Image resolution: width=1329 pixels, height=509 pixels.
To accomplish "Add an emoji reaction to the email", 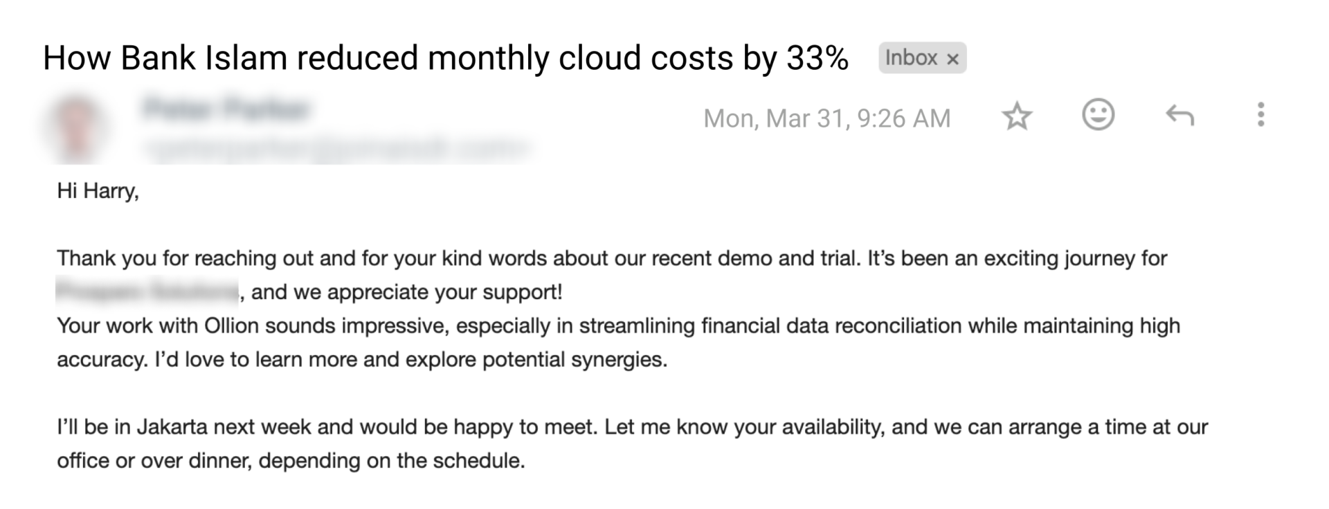I will (x=1098, y=115).
